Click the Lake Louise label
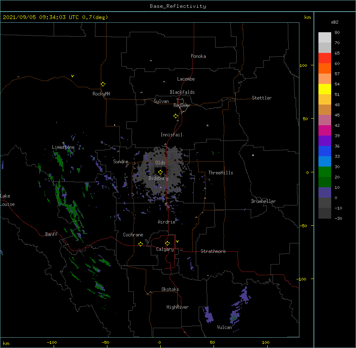The image size is (356, 348). click(x=7, y=200)
